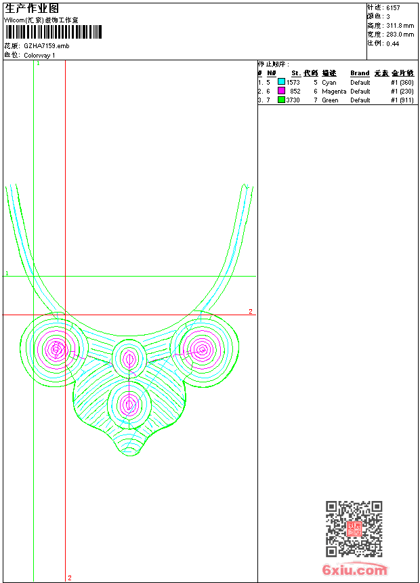Click the St. column header
Screen dimensions: 420x583
click(x=295, y=73)
